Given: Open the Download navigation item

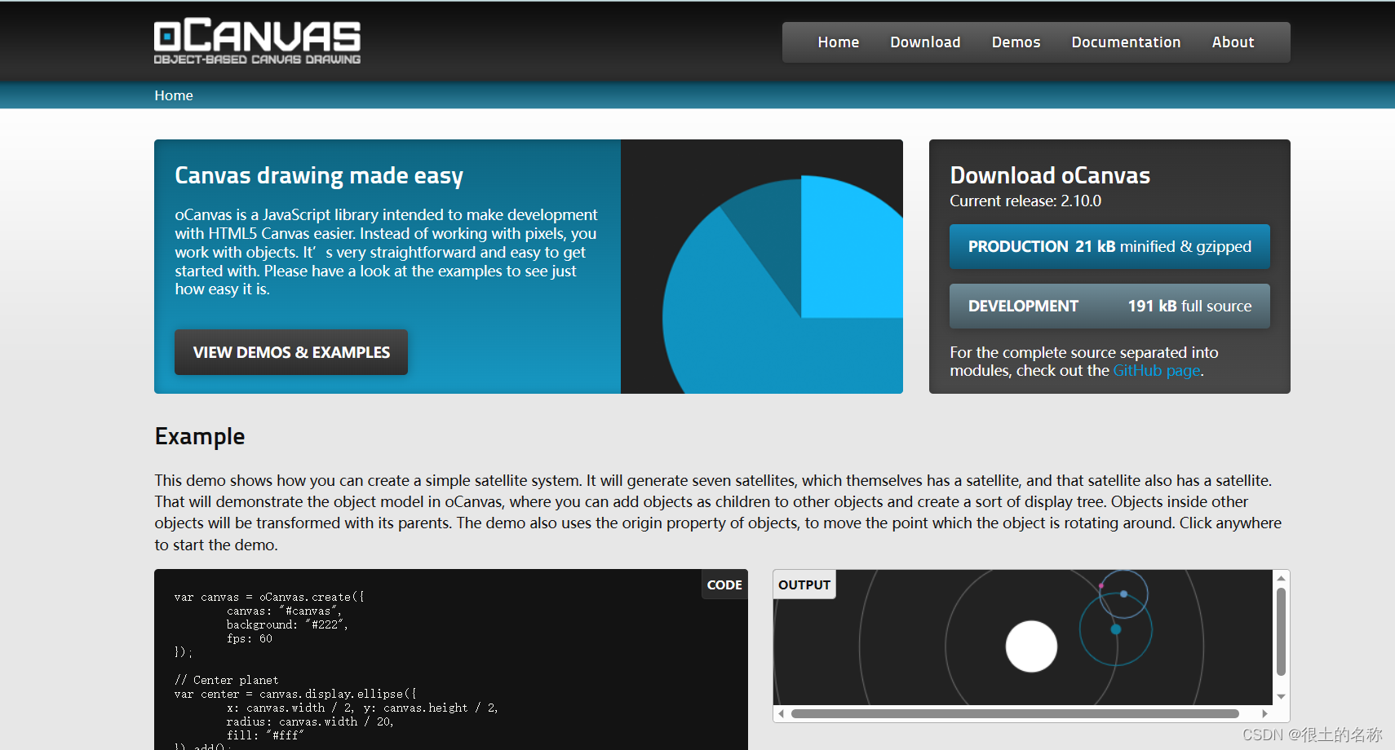Looking at the screenshot, I should pyautogui.click(x=925, y=42).
